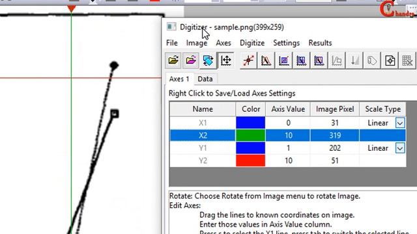Image resolution: width=417 pixels, height=234 pixels.
Task: Click the Y2 Image Pixel cell 51
Action: pos(335,161)
